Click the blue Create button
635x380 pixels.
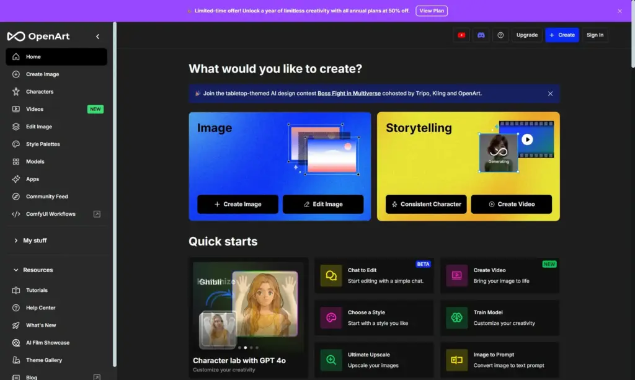[562, 35]
